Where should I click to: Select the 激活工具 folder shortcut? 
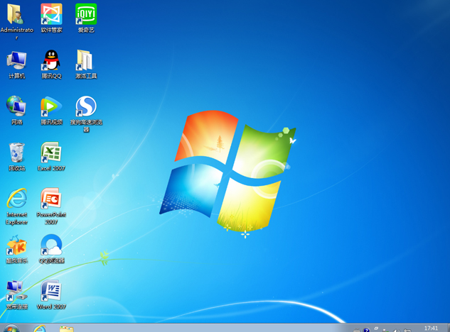[85, 61]
